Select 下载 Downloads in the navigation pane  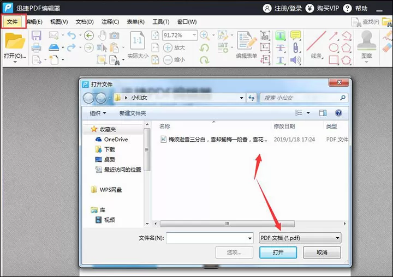pos(105,149)
